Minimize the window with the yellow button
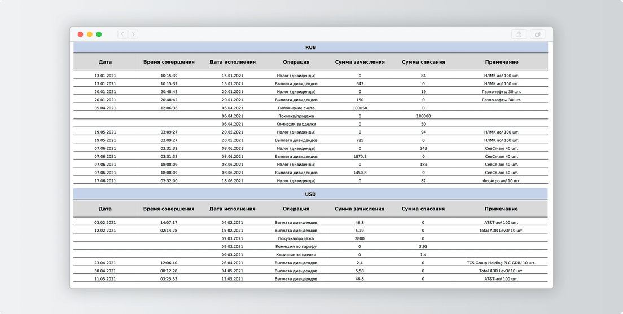 coord(89,34)
